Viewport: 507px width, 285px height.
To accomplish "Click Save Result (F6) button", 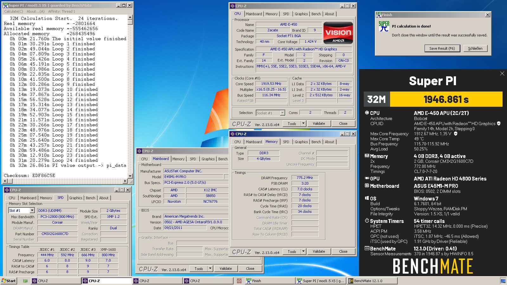I will [x=442, y=48].
